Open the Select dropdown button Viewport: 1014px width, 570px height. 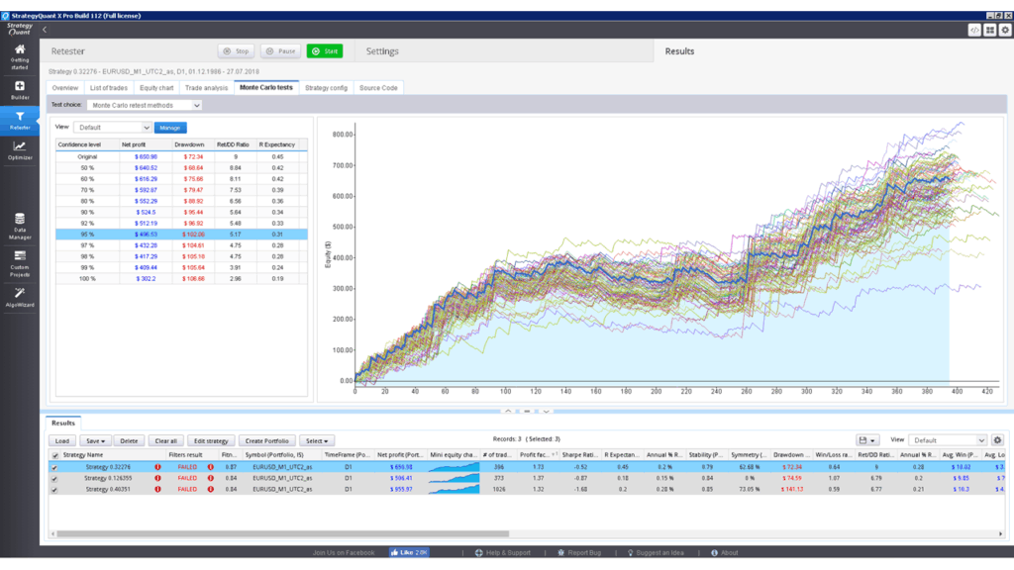[x=317, y=440]
